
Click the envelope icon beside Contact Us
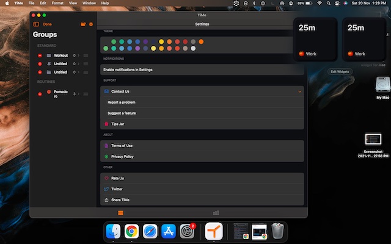[x=106, y=91]
